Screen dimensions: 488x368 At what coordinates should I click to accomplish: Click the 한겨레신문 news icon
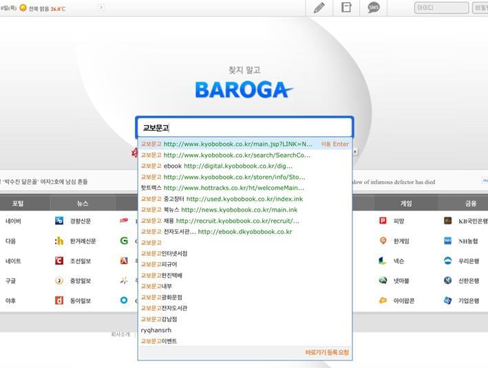pos(59,241)
